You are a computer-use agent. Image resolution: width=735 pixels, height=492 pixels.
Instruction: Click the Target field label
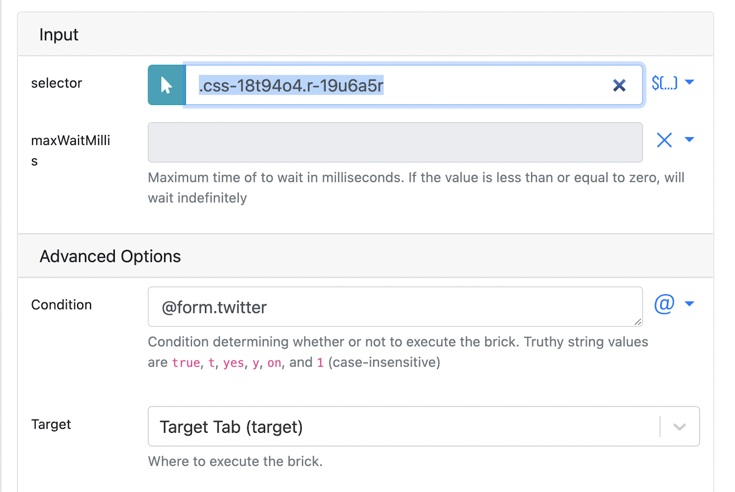pos(51,425)
